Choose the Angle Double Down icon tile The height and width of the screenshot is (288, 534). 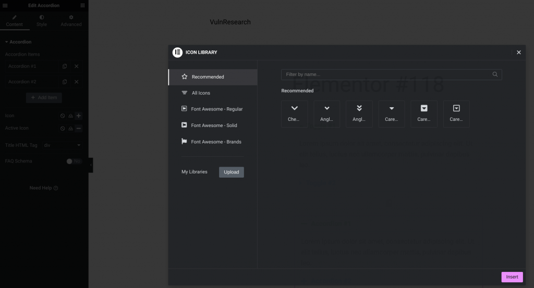pyautogui.click(x=359, y=114)
